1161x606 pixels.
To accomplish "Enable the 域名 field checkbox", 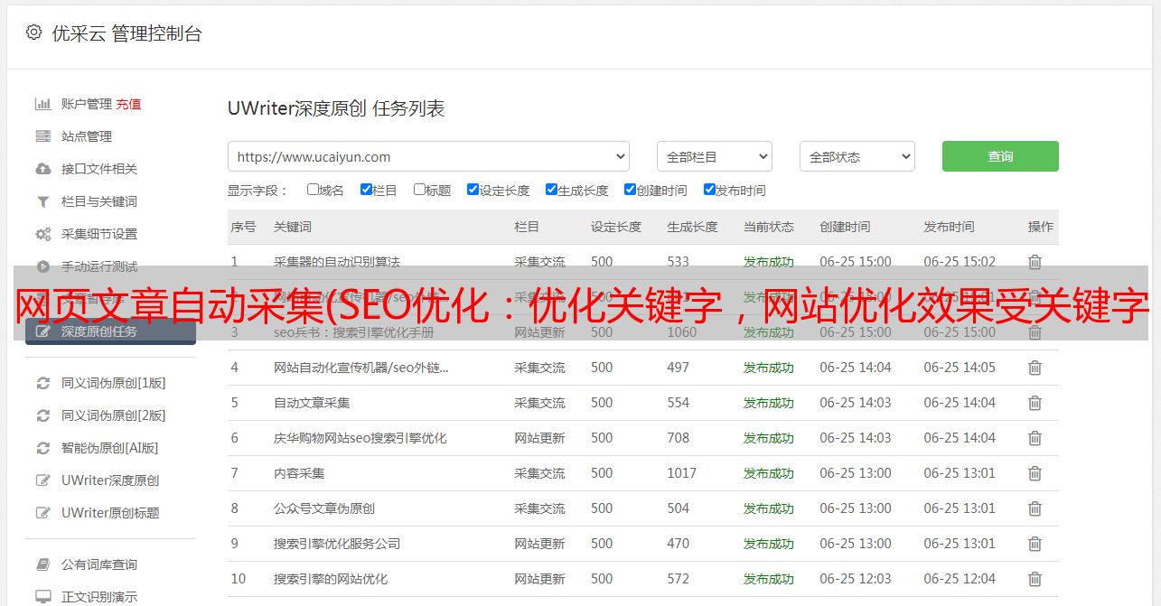I will (313, 190).
